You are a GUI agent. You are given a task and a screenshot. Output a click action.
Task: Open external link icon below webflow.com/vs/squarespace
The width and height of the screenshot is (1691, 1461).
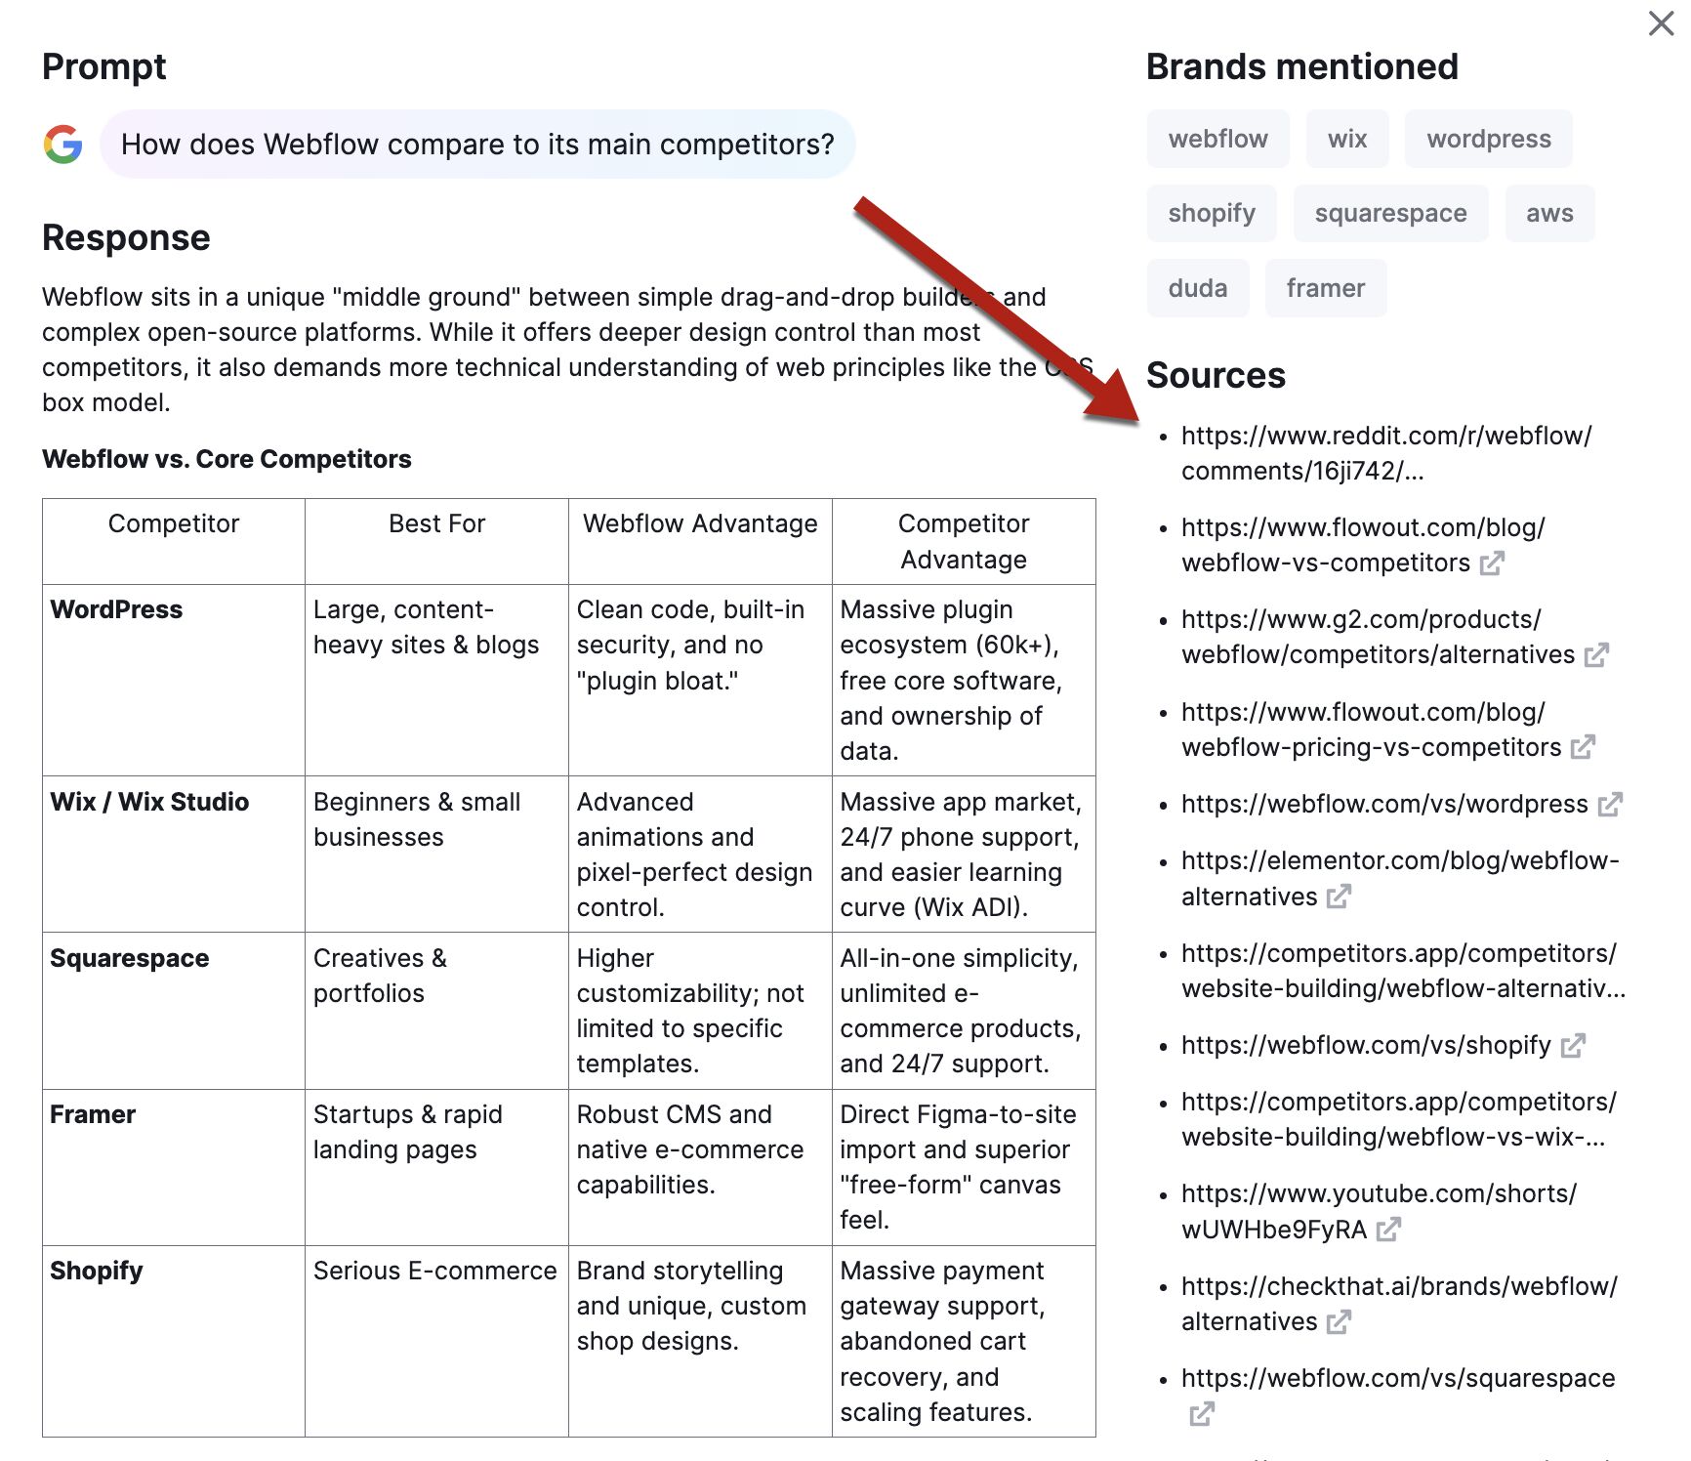(1202, 1414)
